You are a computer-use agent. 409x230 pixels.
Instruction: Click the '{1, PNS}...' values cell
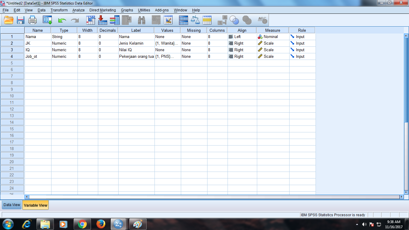coord(167,56)
